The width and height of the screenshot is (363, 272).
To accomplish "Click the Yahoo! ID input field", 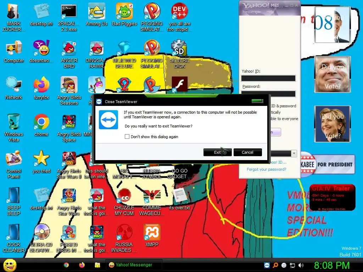I will [x=268, y=78].
